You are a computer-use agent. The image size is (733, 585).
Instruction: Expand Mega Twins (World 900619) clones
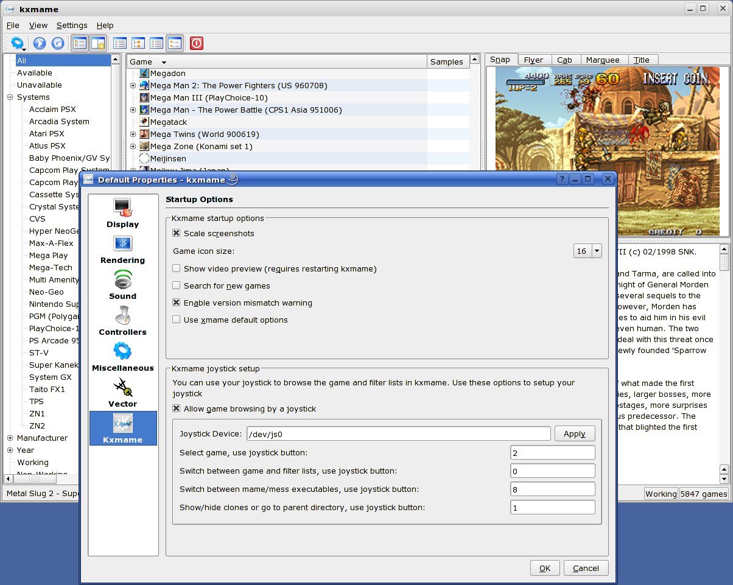click(133, 134)
